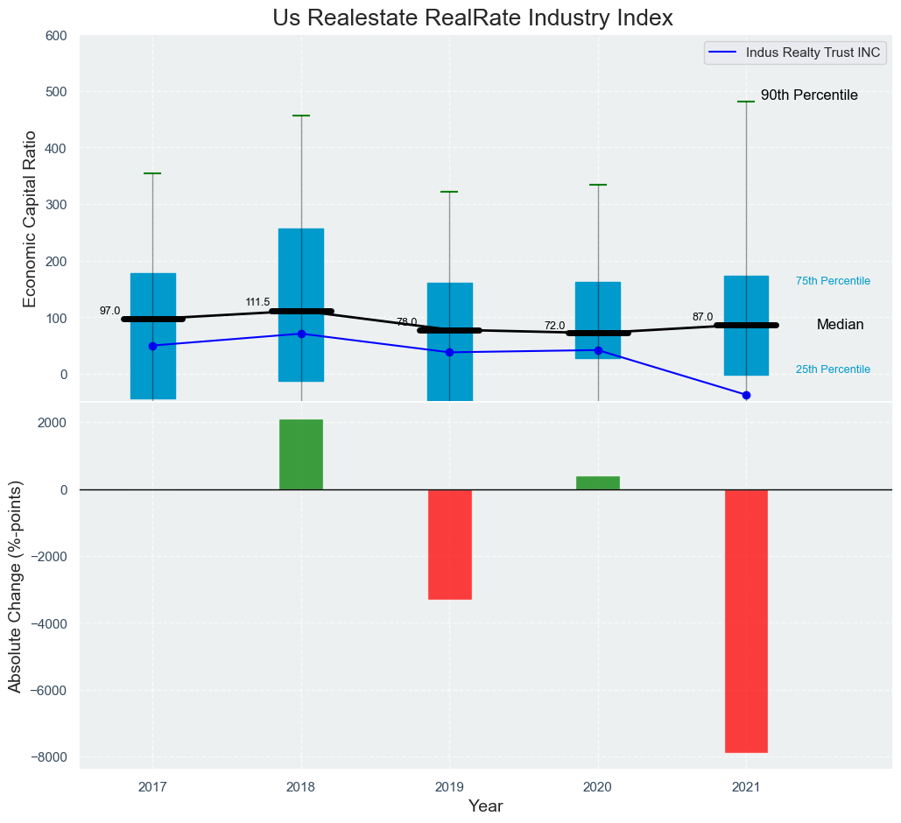The width and height of the screenshot is (901, 823).
Task: Select the 2017 Indus Realty blue data point
Action: (x=153, y=346)
